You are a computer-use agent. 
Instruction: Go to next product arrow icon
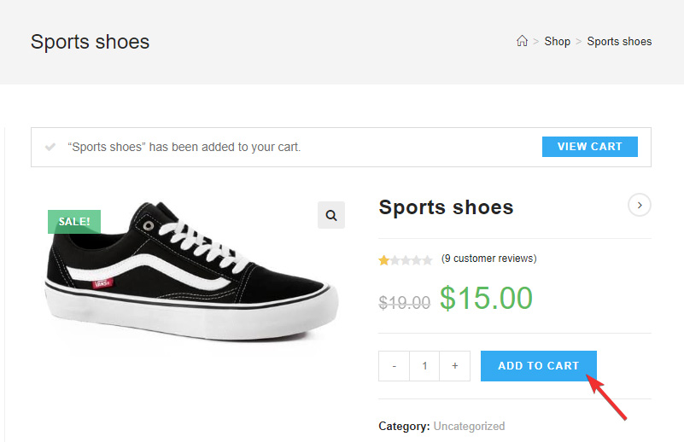(x=640, y=205)
